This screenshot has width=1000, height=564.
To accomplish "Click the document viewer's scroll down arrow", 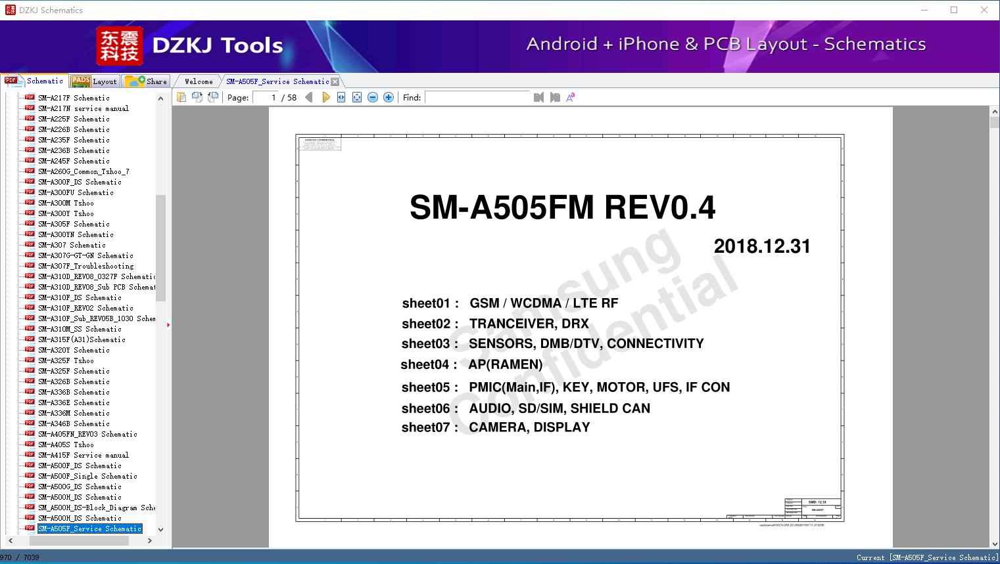I will pos(994,543).
